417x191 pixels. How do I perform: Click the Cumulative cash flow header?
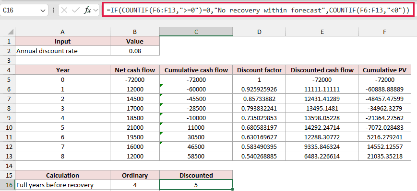196,70
